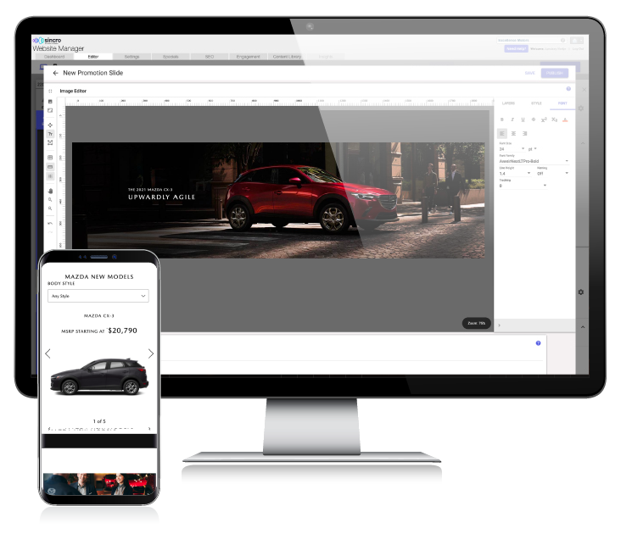Image resolution: width=621 pixels, height=545 pixels.
Task: Switch to the Style panel tab
Action: [536, 103]
